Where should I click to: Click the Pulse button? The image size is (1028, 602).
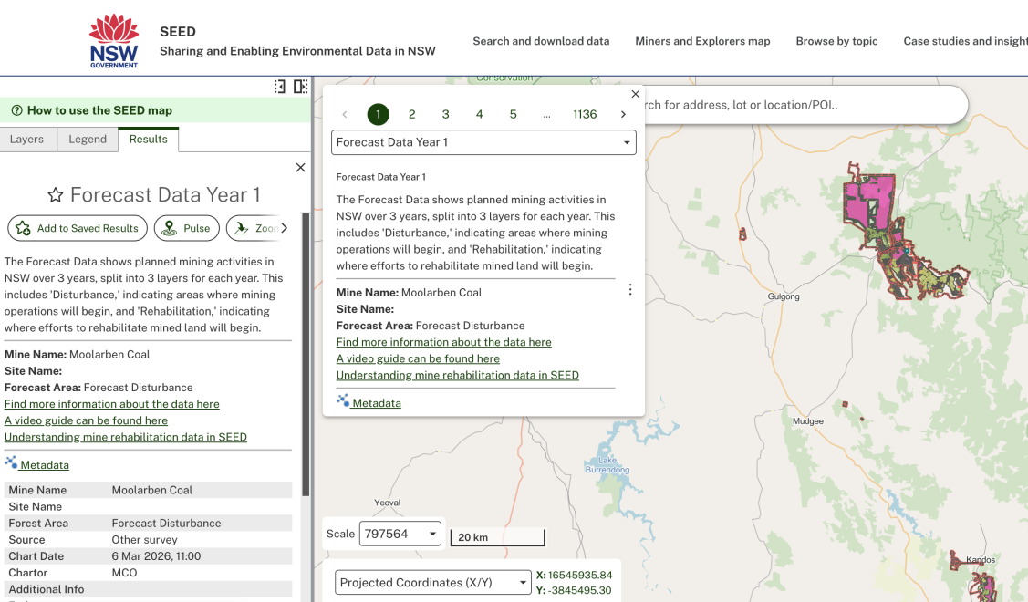[x=187, y=228]
